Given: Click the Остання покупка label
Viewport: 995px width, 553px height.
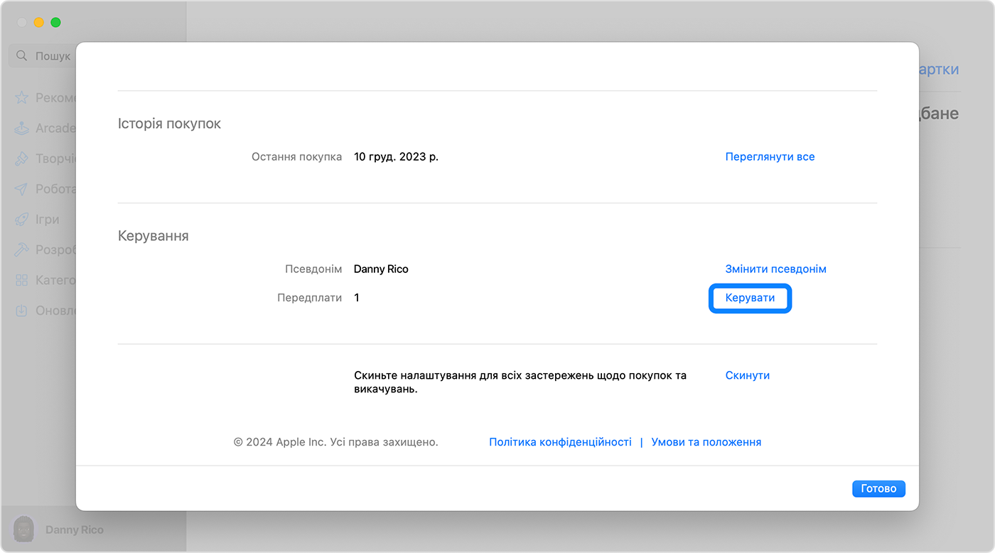Looking at the screenshot, I should coord(297,156).
